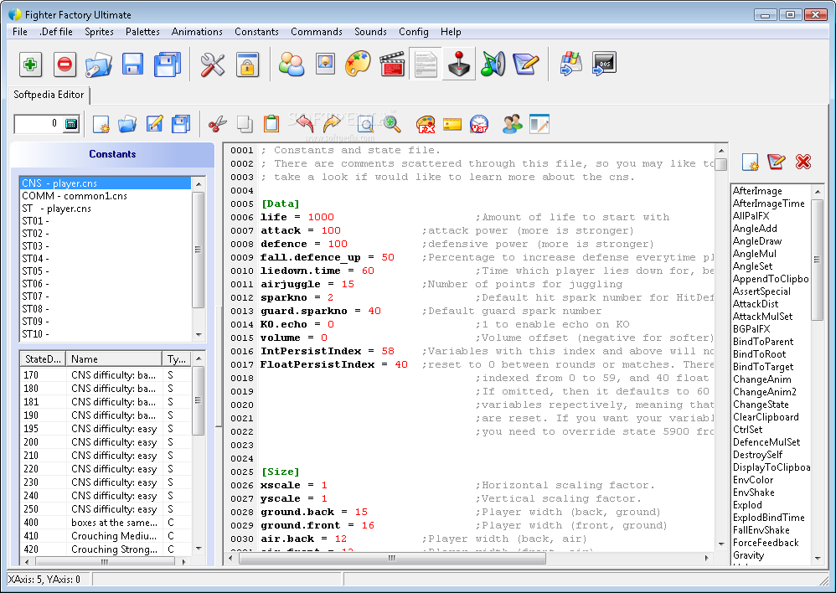Save with the single floppy disk icon in main toolbar

coord(132,64)
